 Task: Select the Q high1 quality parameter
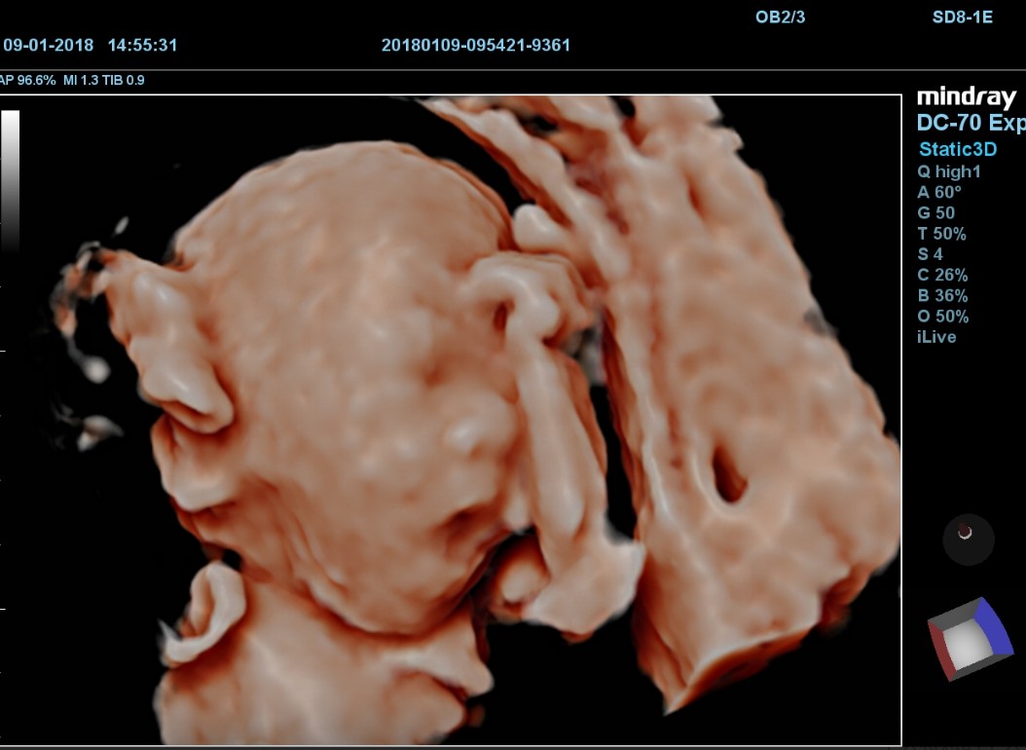point(948,171)
